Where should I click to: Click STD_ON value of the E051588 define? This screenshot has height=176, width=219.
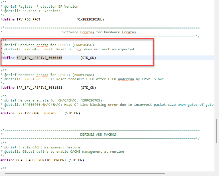pyautogui.click(x=88, y=88)
